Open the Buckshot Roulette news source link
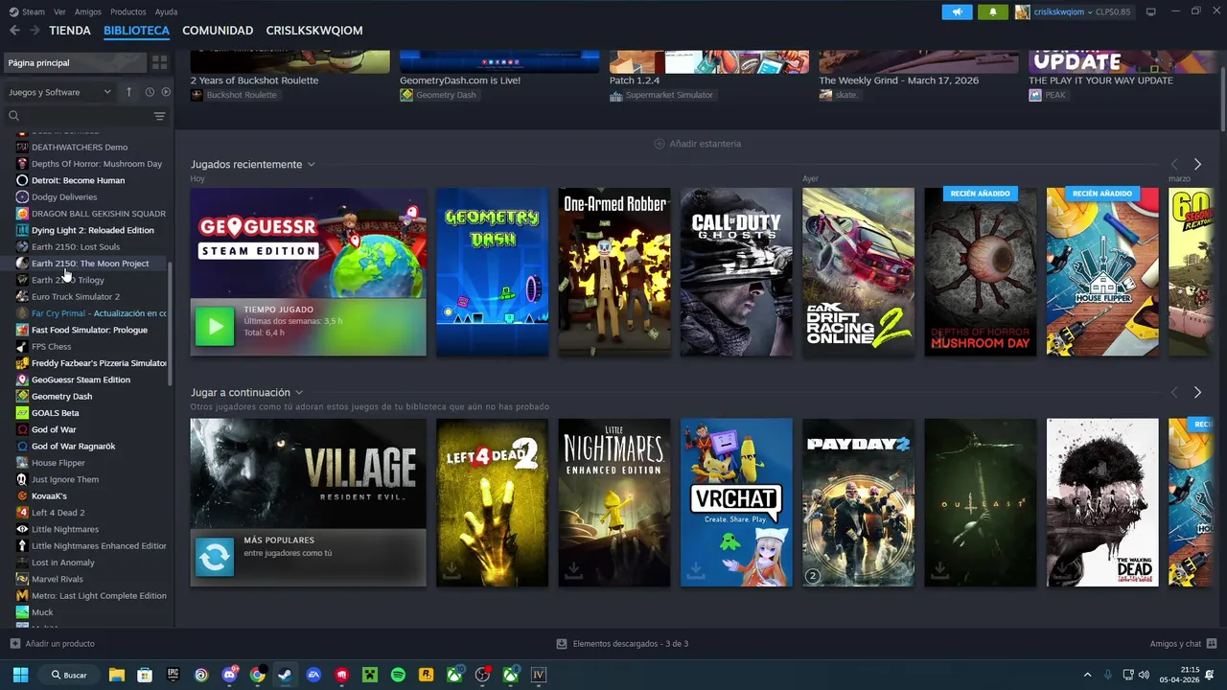The image size is (1227, 690). click(234, 95)
